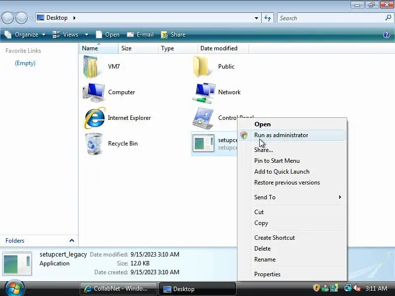Click the Help question mark icon

pos(387,35)
